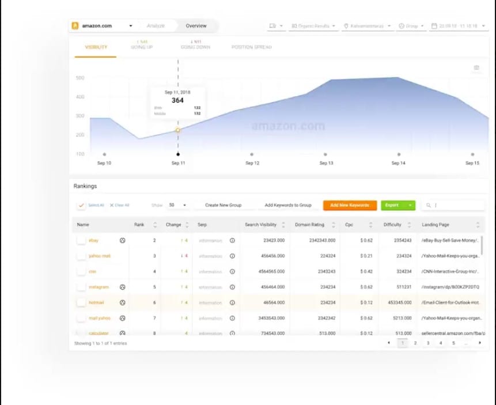Click the group icon beside mail yahoo
The width and height of the screenshot is (496, 405).
(x=123, y=318)
